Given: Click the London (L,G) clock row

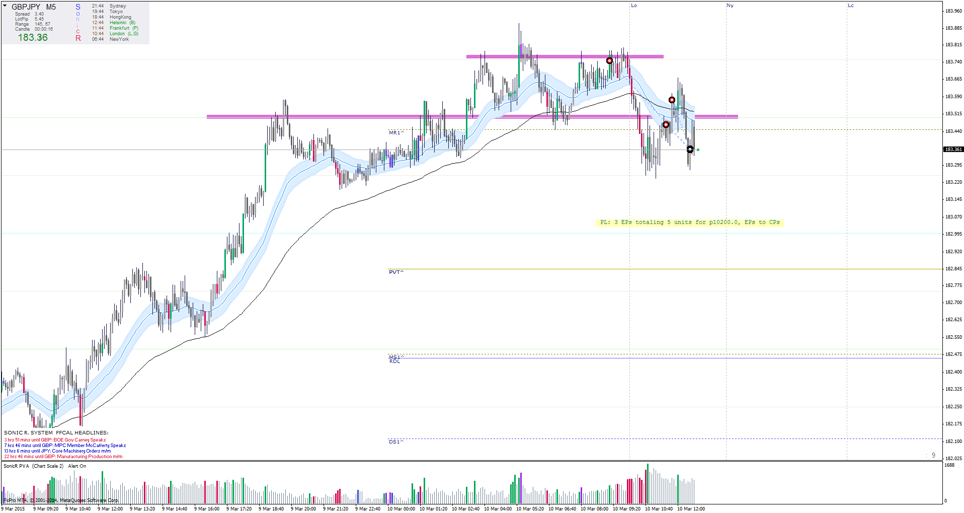Looking at the screenshot, I should (115, 34).
